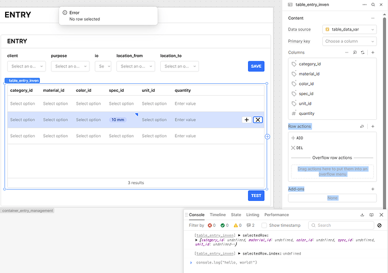The image size is (388, 273).
Task: Click third row unit_id Select option cell
Action: click(x=155, y=136)
